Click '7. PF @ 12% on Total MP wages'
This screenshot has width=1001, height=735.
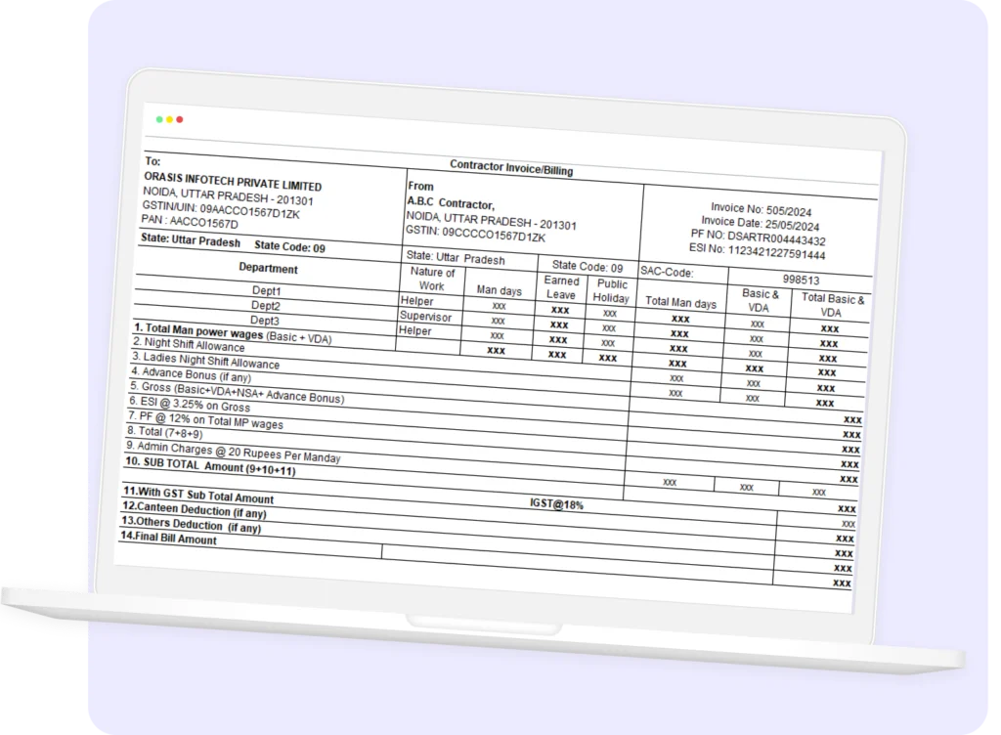point(205,419)
